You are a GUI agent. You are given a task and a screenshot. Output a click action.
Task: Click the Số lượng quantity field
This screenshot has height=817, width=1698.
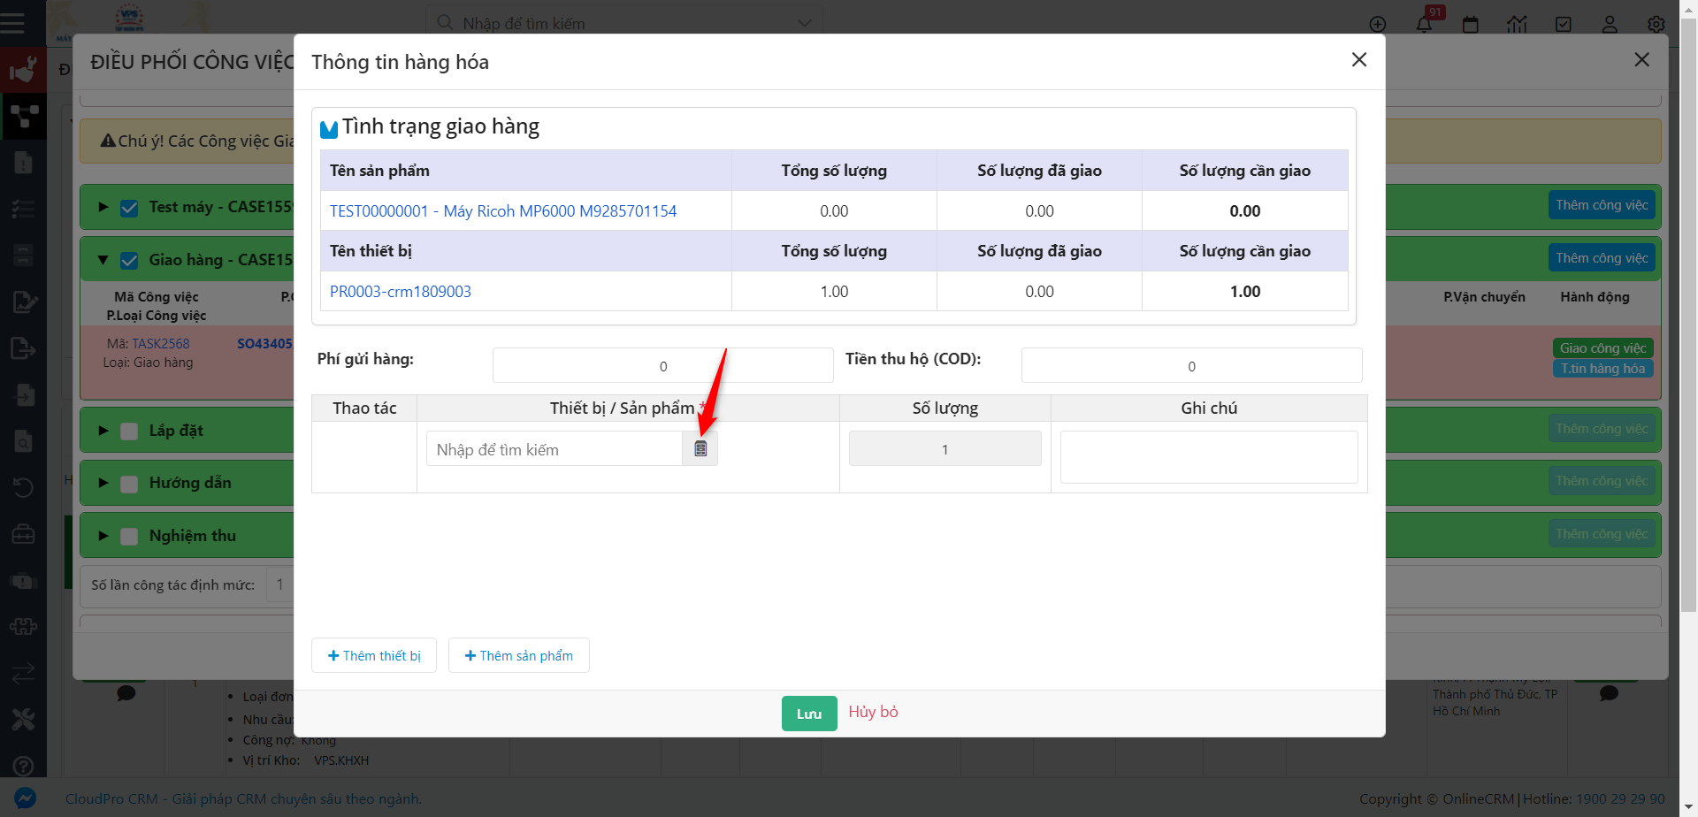[945, 448]
